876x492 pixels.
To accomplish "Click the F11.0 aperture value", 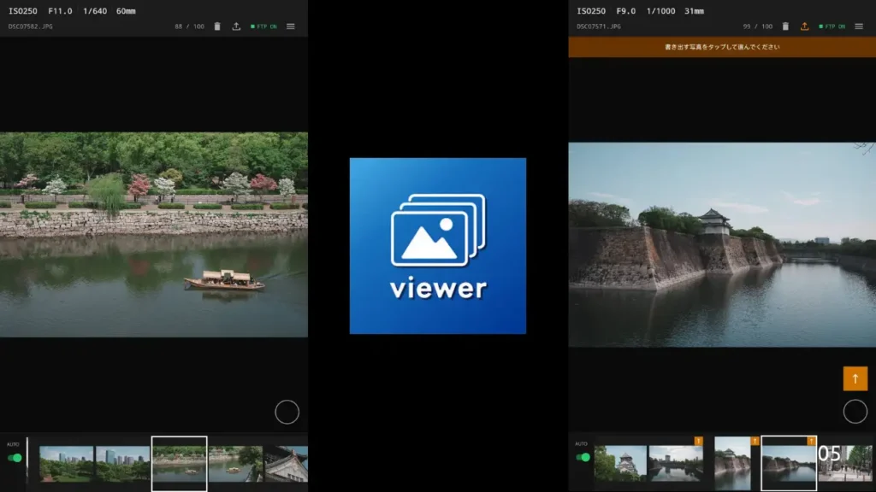I will tap(60, 10).
